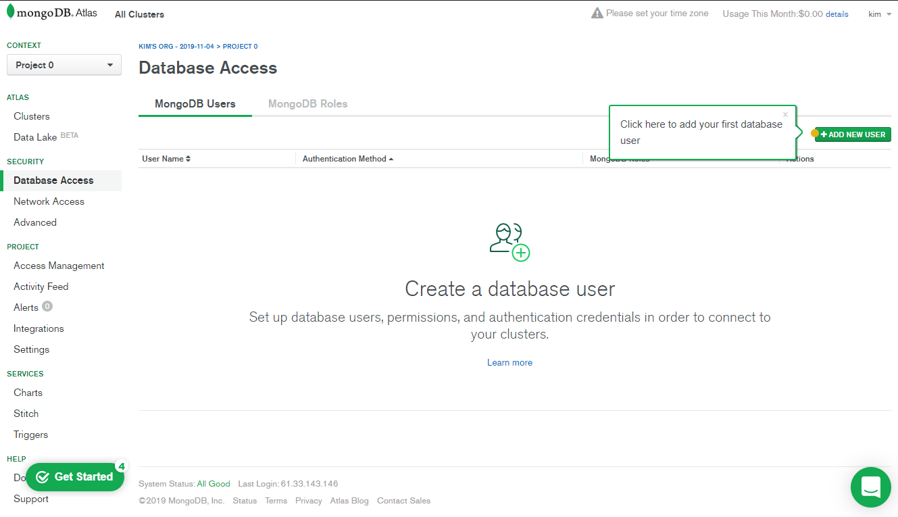The width and height of the screenshot is (898, 517).
Task: Click the Create a database user heading
Action: pyautogui.click(x=509, y=289)
